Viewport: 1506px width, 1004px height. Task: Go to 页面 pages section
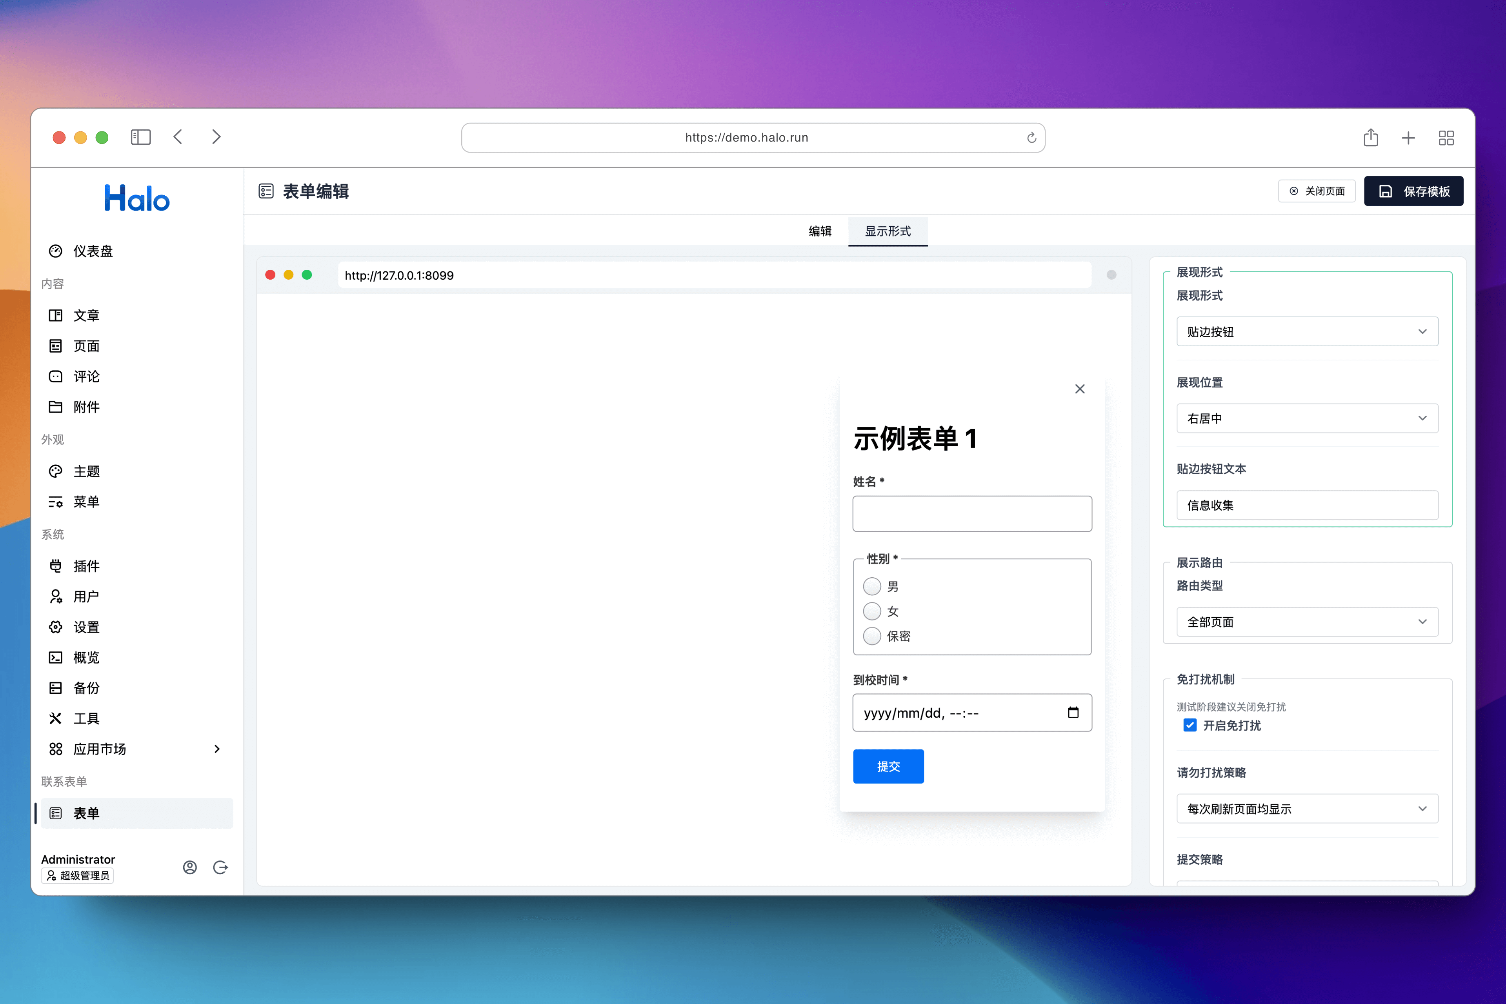click(x=136, y=346)
